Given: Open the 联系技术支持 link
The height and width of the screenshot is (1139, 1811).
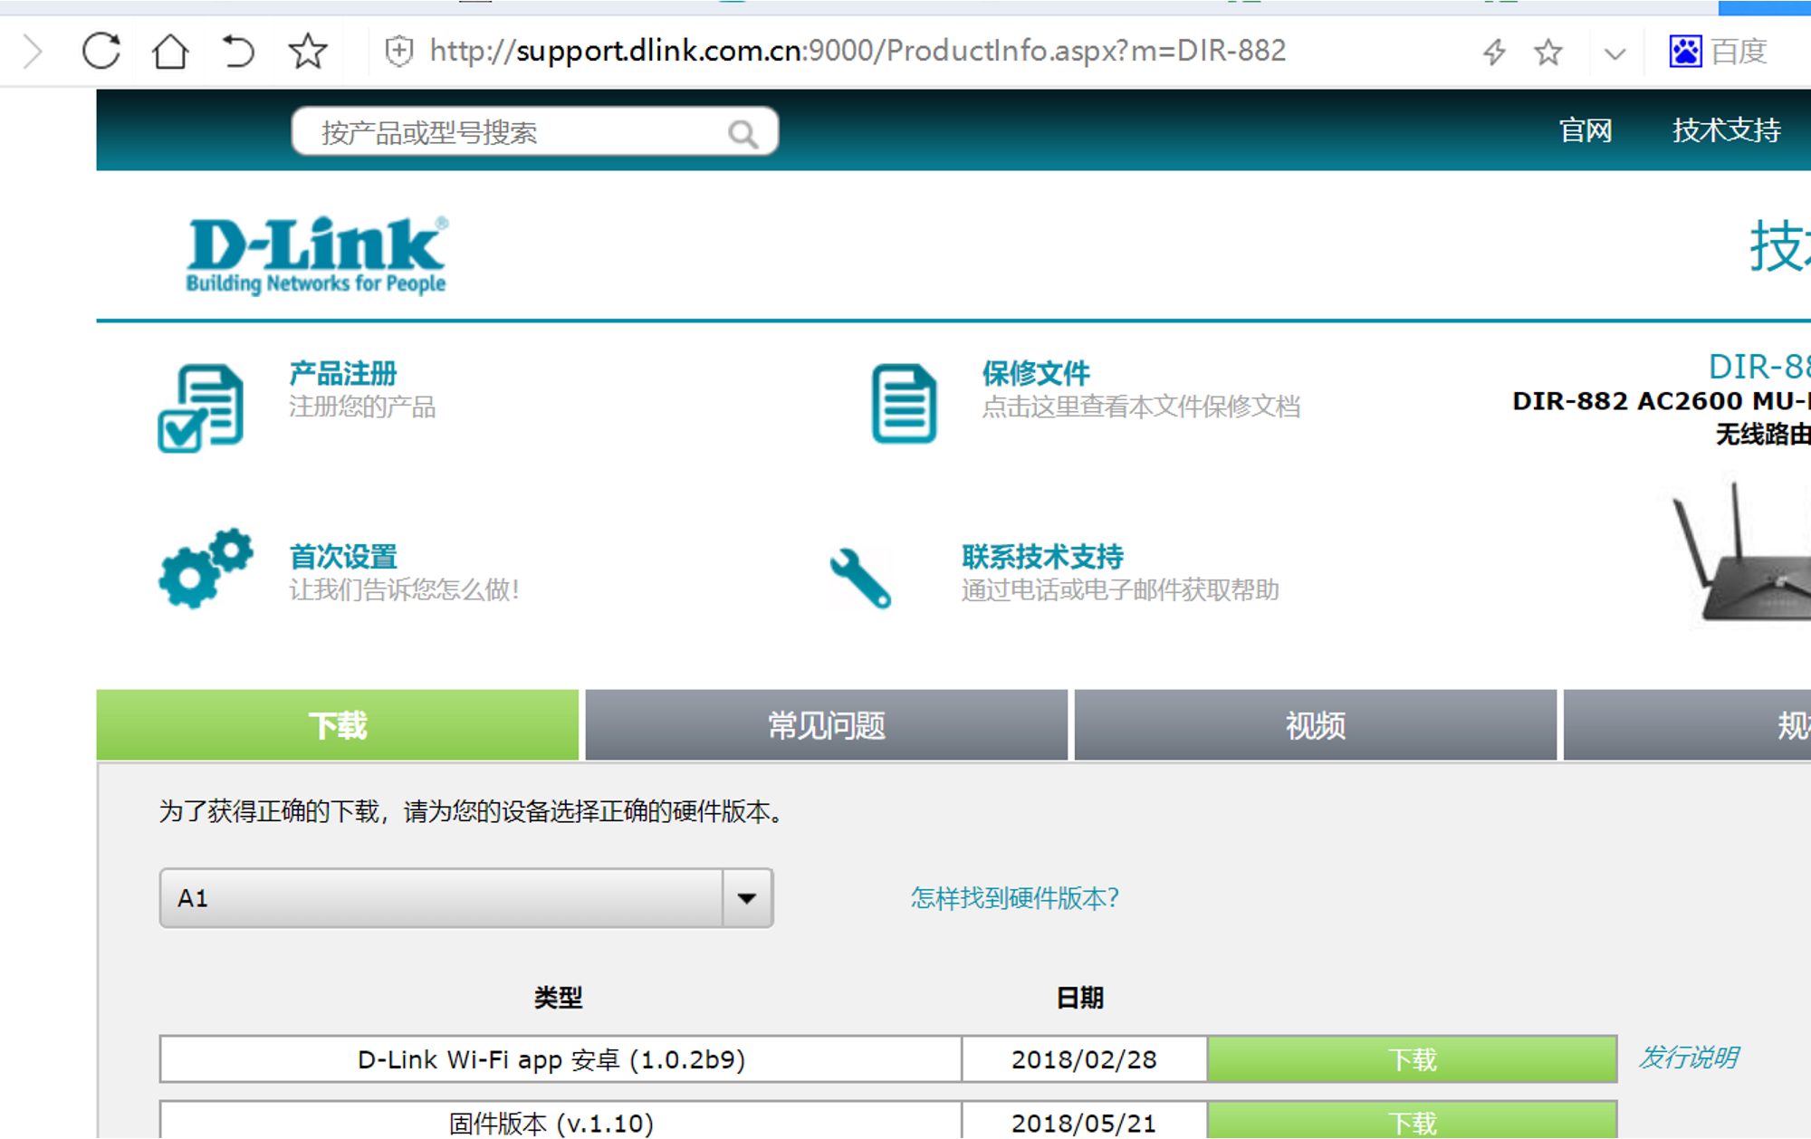Looking at the screenshot, I should [1043, 556].
